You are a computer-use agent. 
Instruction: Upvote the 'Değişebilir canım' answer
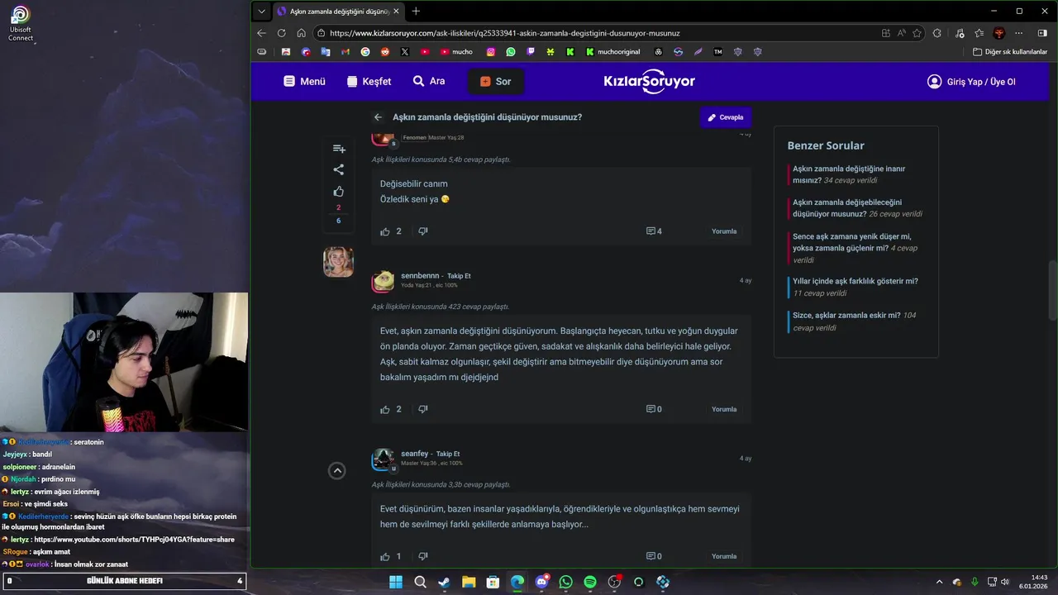pos(385,231)
